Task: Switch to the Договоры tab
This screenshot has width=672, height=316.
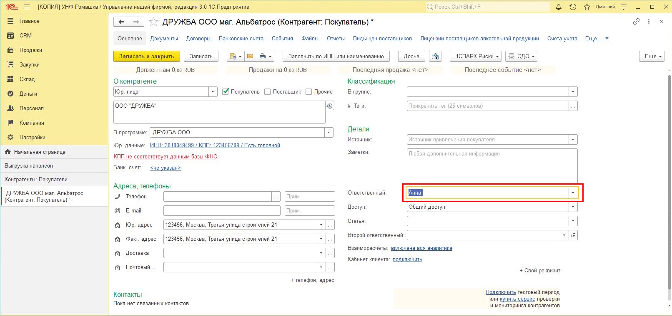Action: coord(198,39)
